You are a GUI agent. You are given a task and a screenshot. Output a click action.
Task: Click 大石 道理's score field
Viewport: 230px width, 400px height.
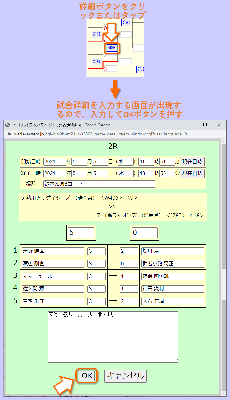pyautogui.click(x=129, y=301)
